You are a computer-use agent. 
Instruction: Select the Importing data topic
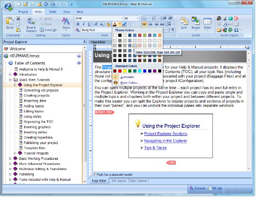(x=35, y=101)
